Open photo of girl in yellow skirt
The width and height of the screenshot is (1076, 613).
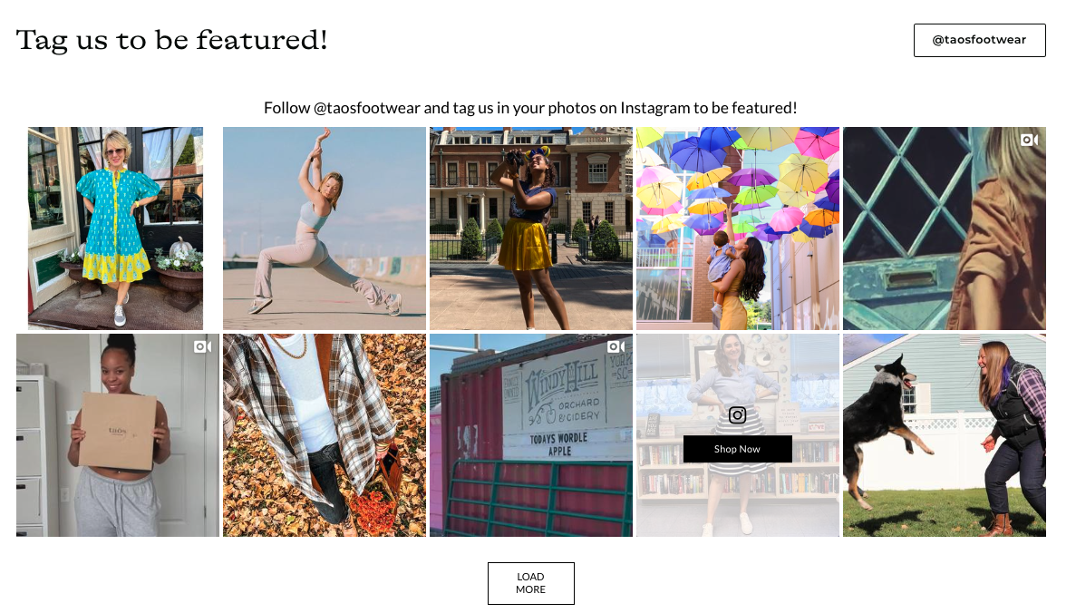(x=531, y=229)
